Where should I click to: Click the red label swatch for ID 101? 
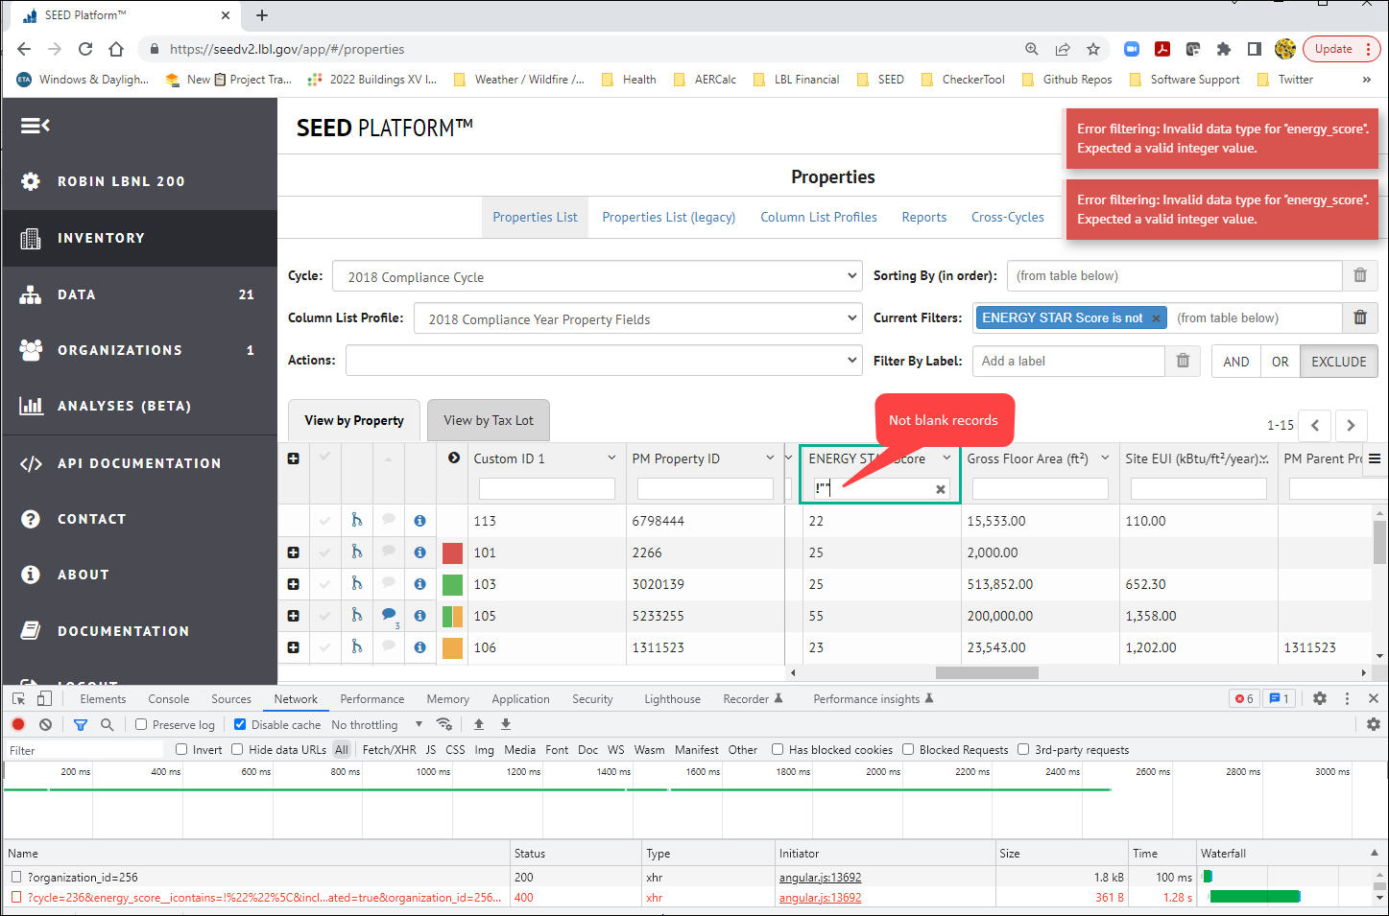[452, 552]
